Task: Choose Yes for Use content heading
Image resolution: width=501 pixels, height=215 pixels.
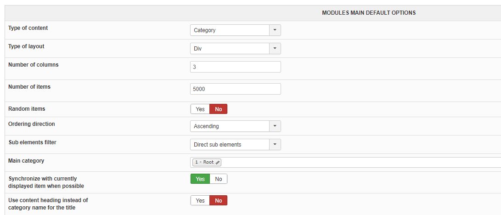Action: point(200,201)
